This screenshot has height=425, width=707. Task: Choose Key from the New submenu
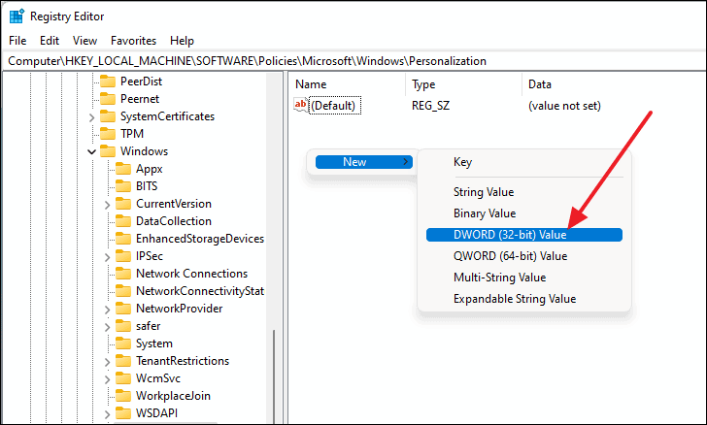pos(524,162)
